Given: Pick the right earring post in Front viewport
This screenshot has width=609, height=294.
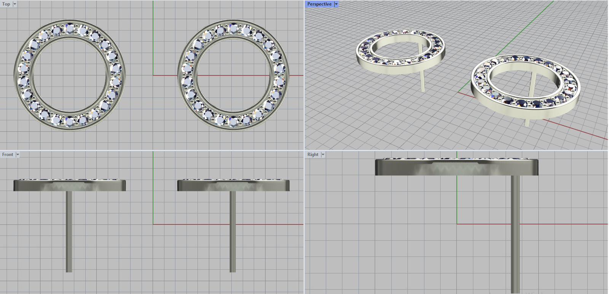Looking at the screenshot, I should click(233, 232).
